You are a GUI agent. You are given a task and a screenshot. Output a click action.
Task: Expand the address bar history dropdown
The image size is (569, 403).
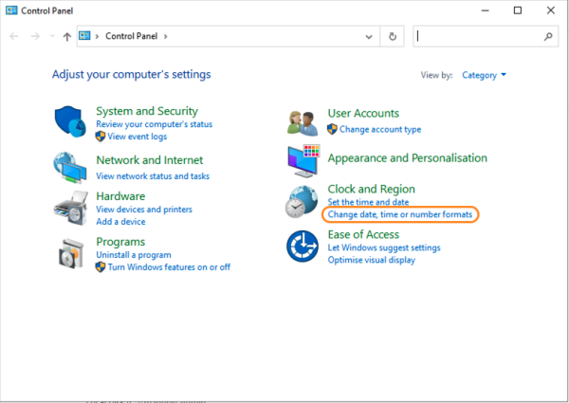pos(369,36)
